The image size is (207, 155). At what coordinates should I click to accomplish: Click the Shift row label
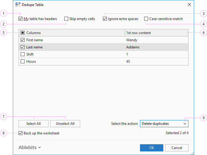[30, 54]
